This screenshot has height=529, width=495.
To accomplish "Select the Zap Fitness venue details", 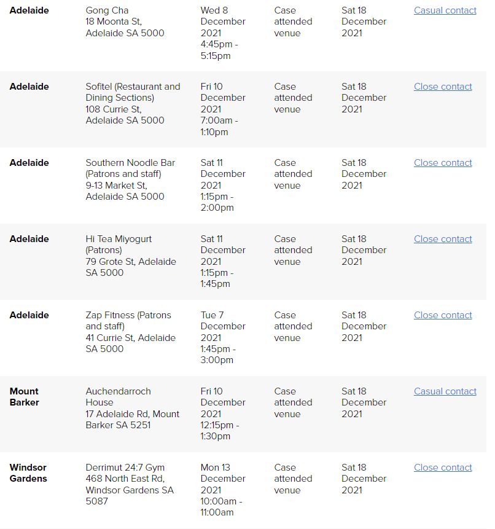I will pyautogui.click(x=130, y=332).
